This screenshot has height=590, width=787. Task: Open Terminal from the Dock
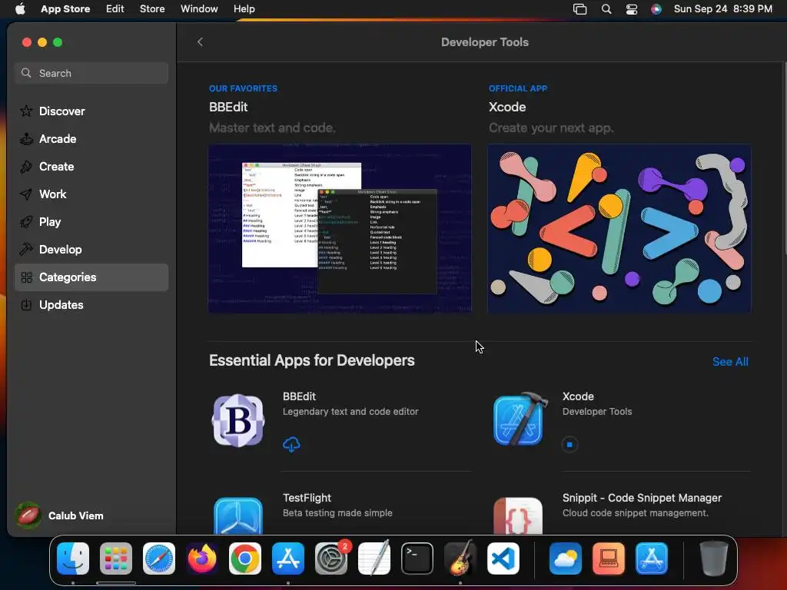coord(417,559)
